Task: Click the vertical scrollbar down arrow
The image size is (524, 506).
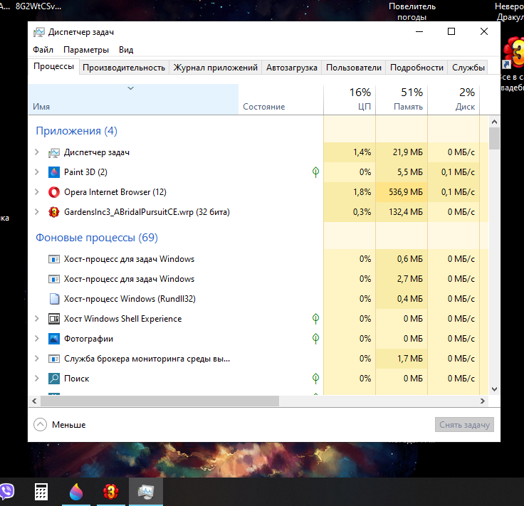Action: [494, 389]
